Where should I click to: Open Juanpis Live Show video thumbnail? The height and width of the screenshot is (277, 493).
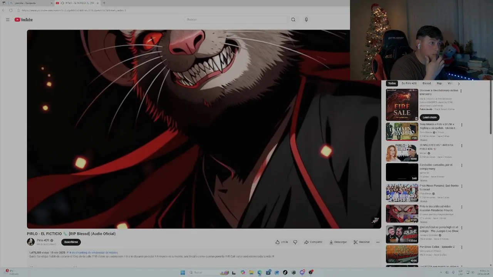tap(402, 234)
